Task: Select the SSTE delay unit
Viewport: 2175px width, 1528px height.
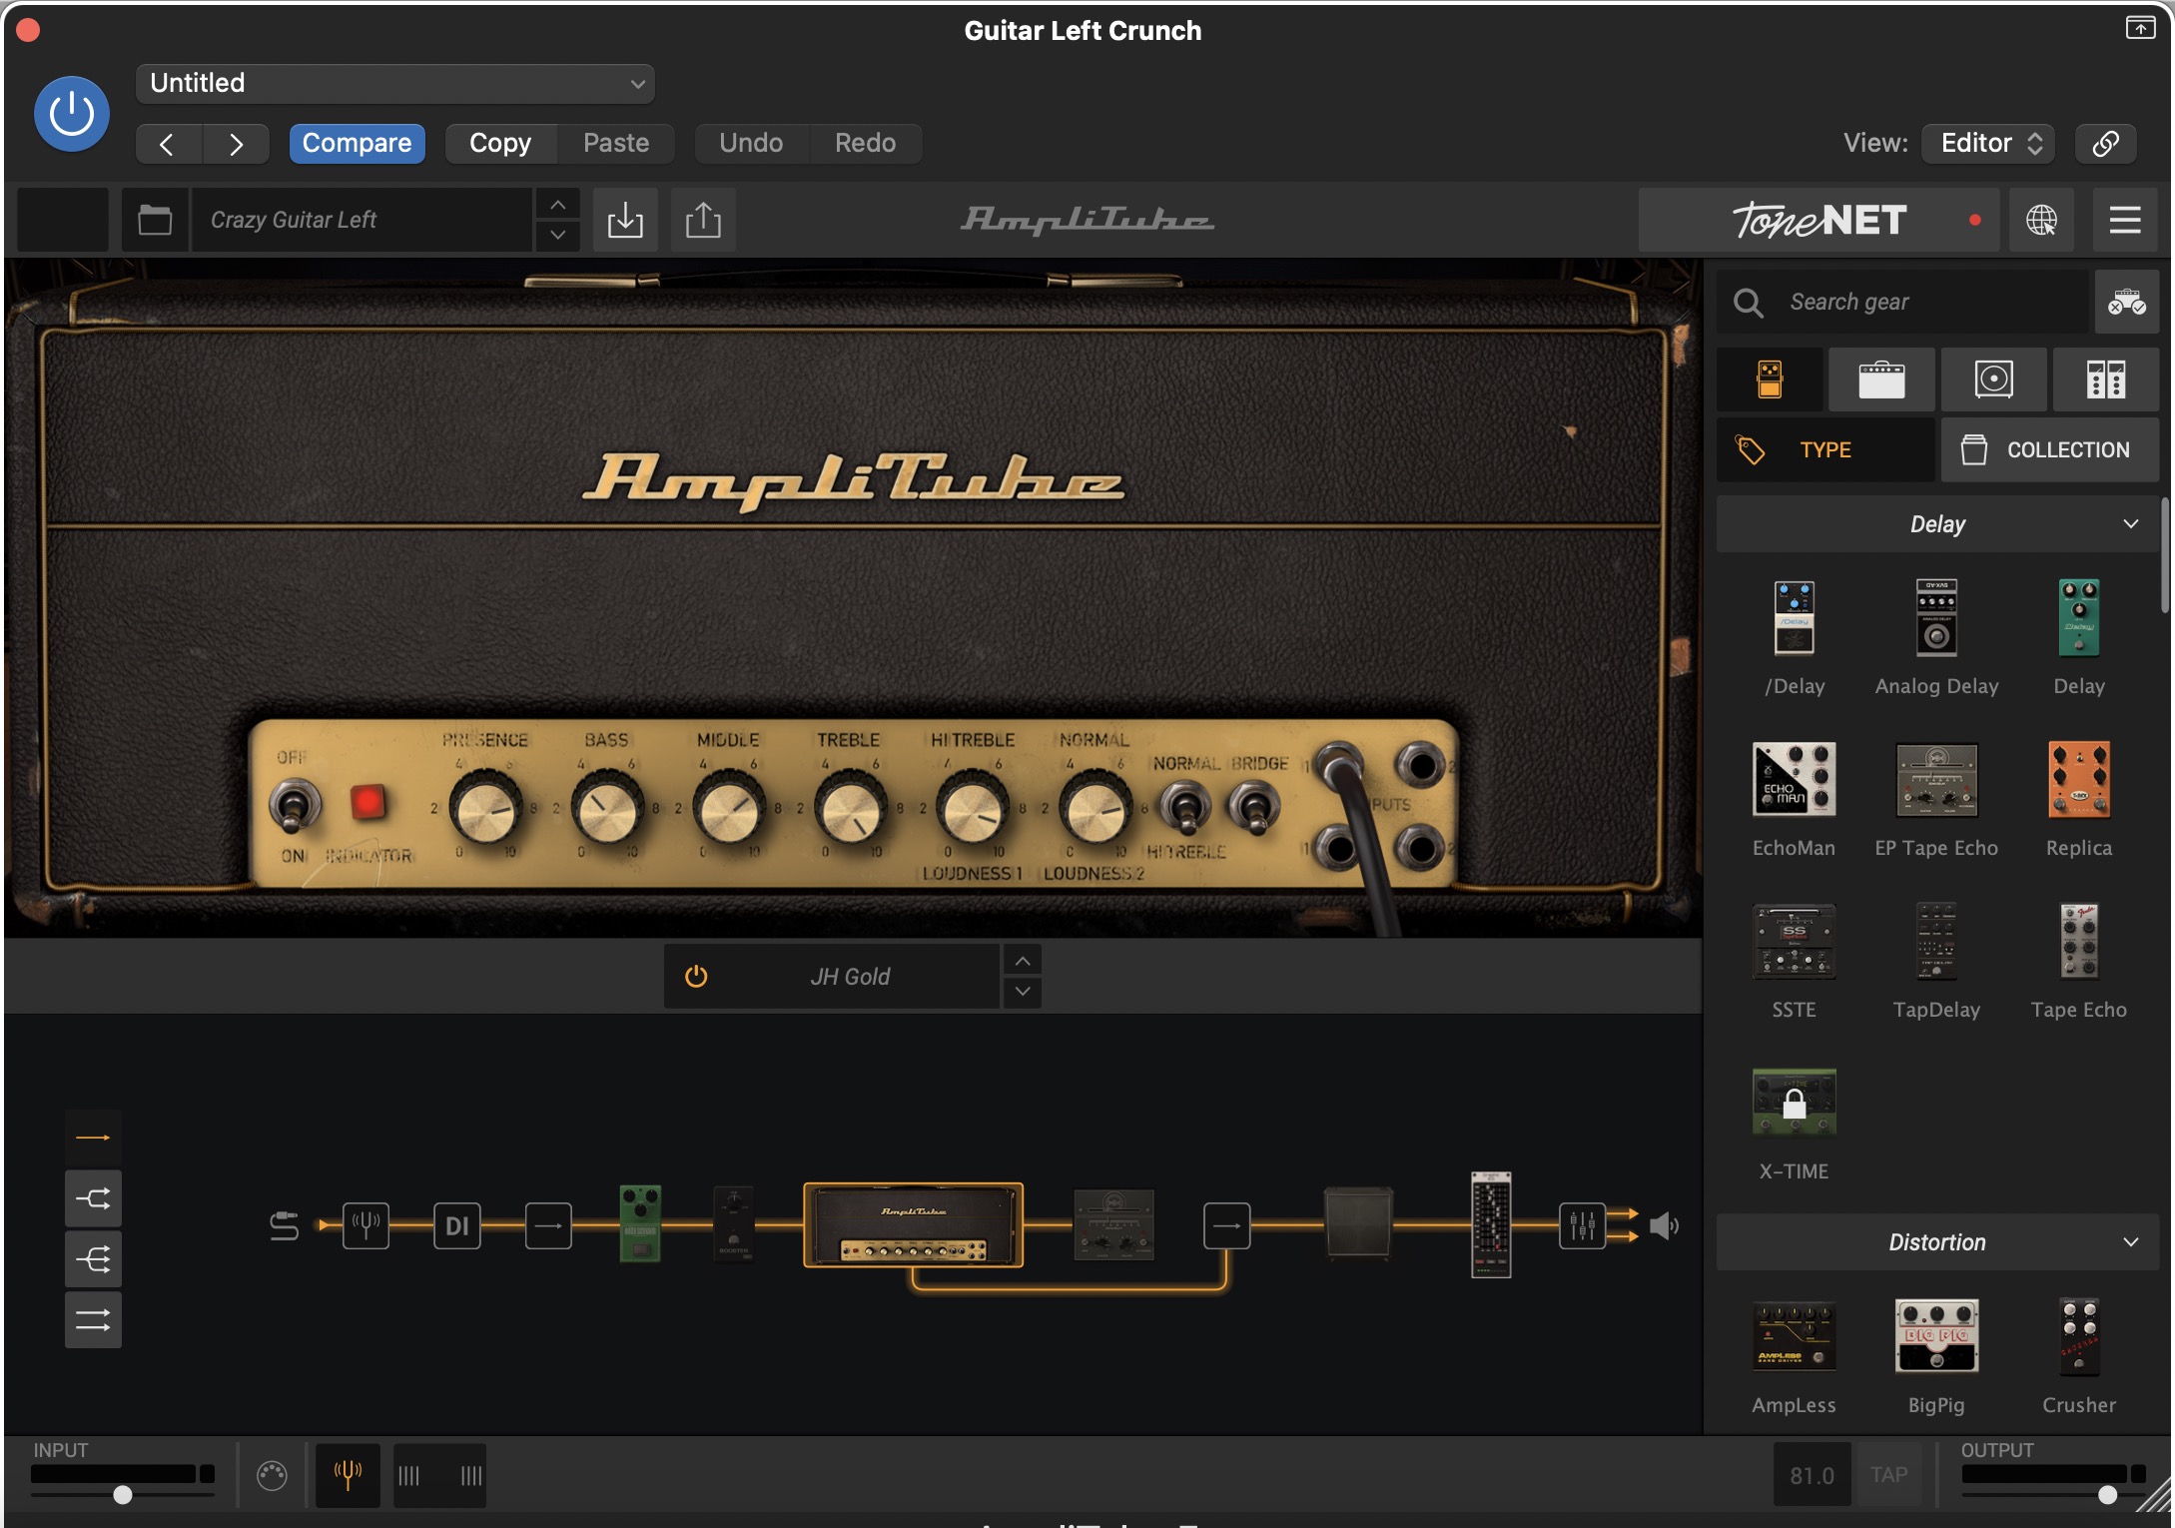Action: click(x=1794, y=941)
